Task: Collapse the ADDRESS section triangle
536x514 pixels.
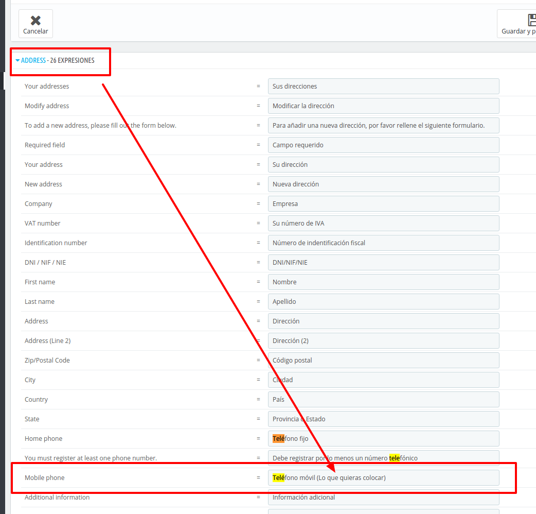Action: [x=17, y=61]
